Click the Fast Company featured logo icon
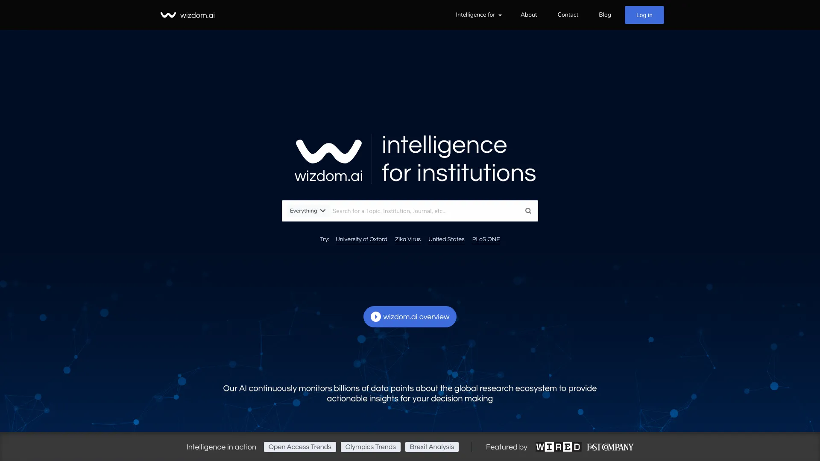 click(609, 447)
